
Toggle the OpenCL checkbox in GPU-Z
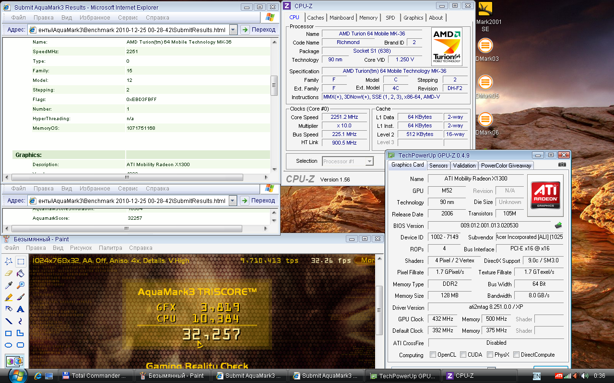(x=433, y=355)
